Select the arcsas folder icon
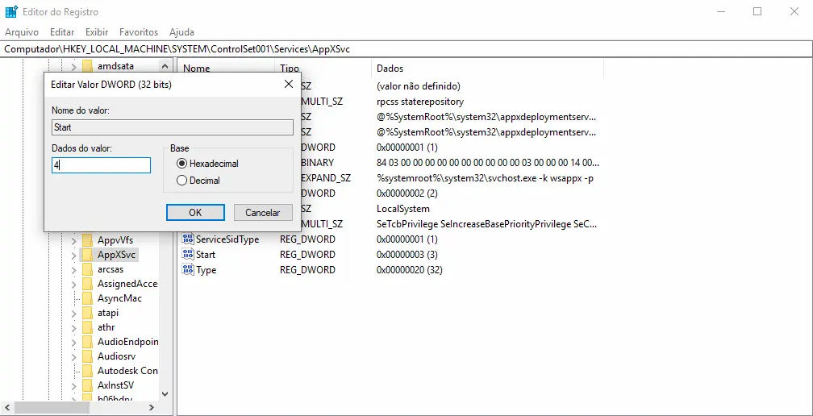 (87, 269)
